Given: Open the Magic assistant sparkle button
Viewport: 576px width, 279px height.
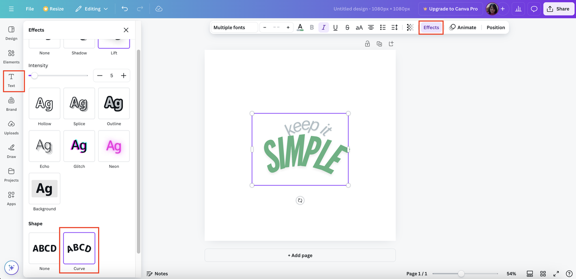Looking at the screenshot, I should click(x=12, y=267).
